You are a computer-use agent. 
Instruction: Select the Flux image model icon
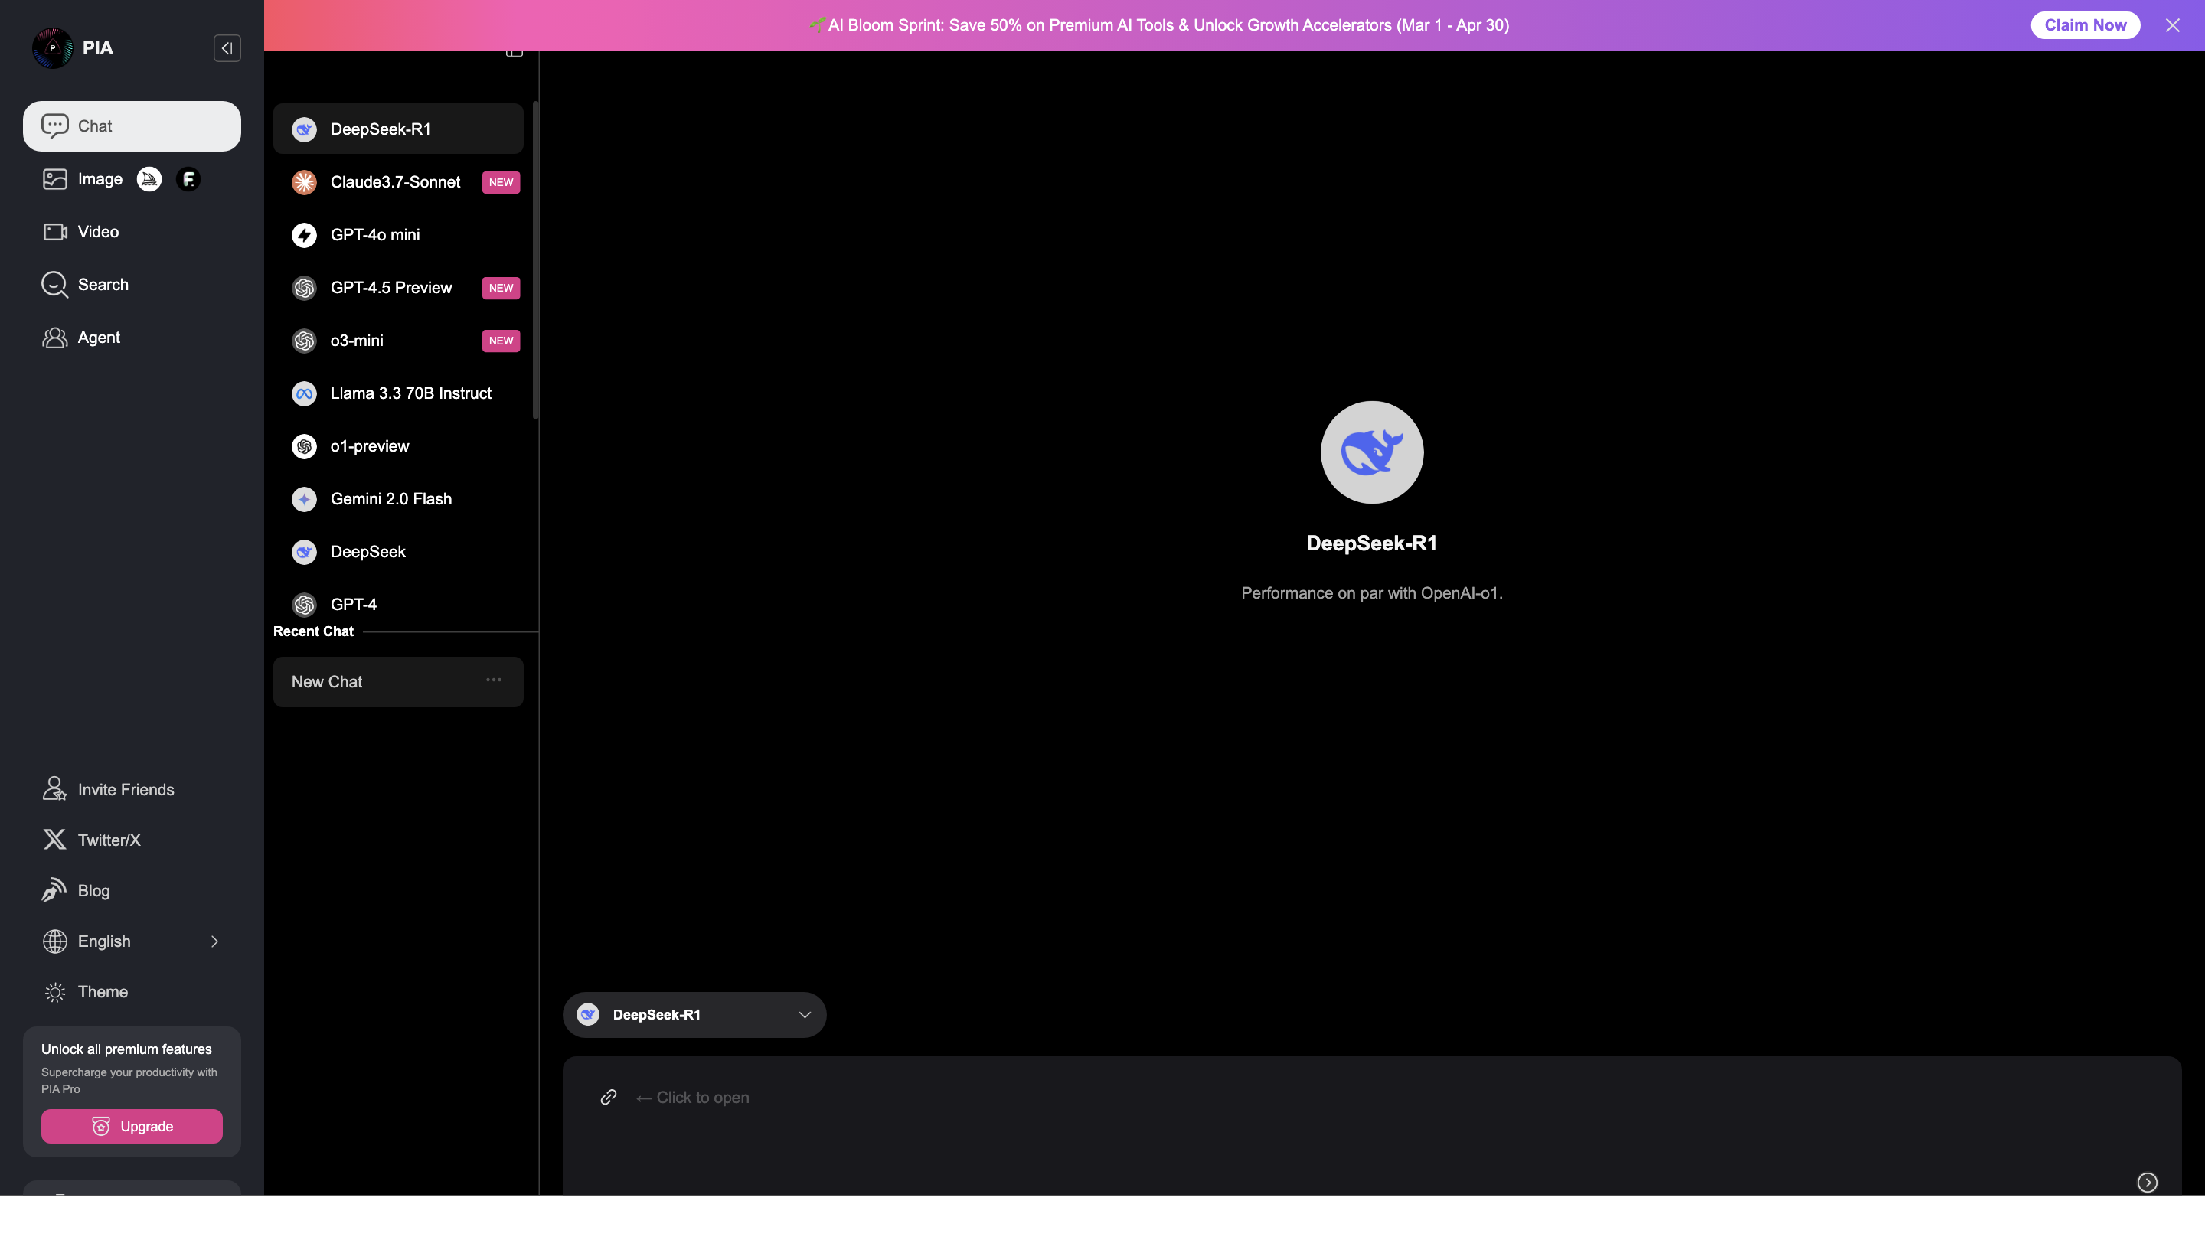pos(188,179)
